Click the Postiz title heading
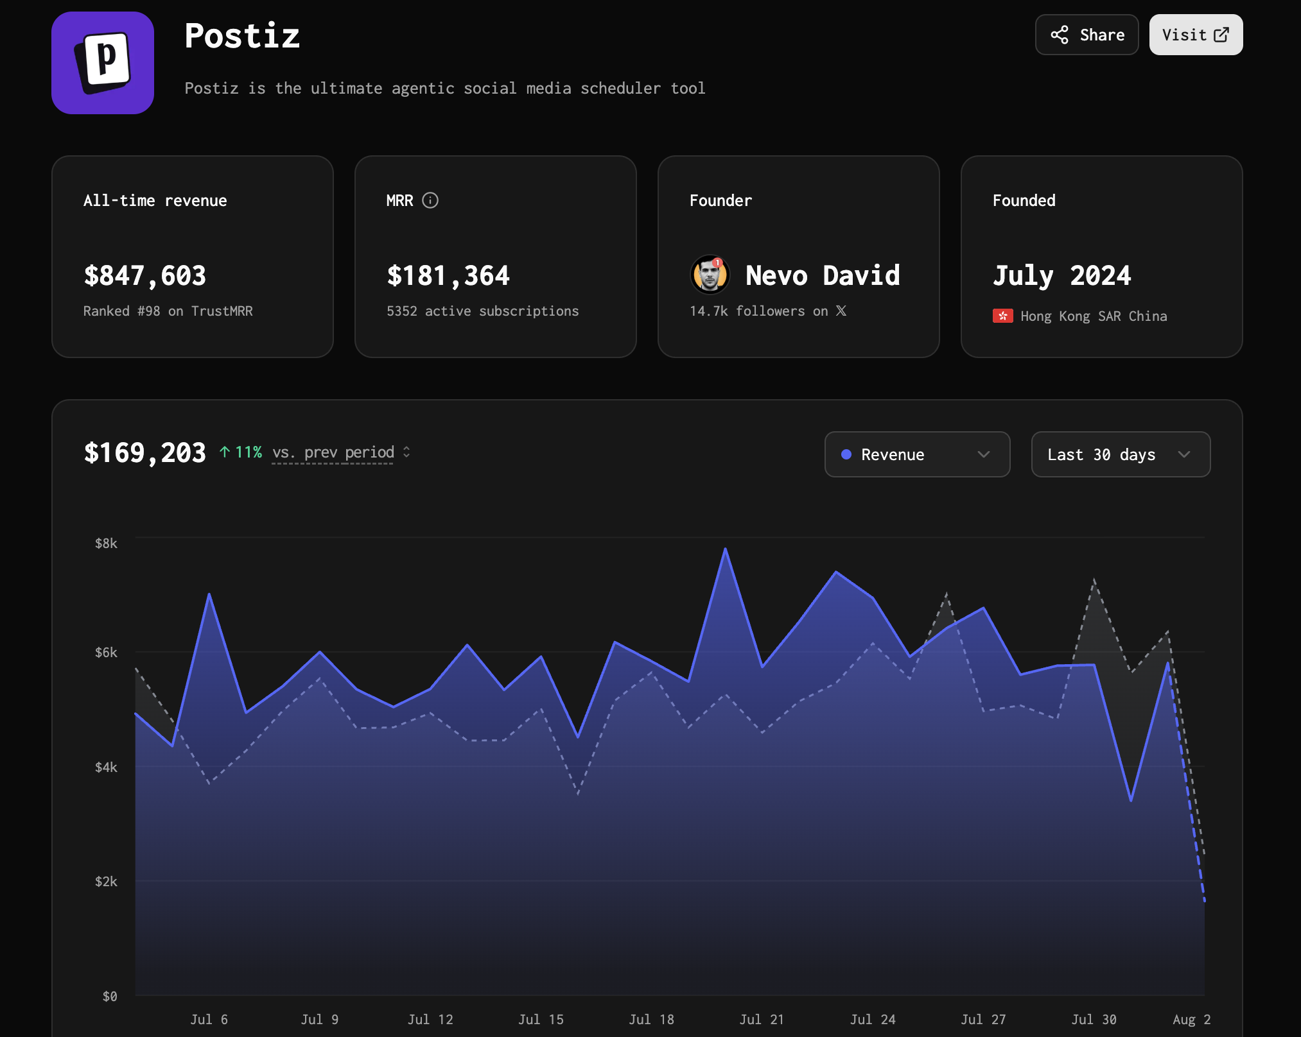The height and width of the screenshot is (1037, 1301). pyautogui.click(x=242, y=36)
